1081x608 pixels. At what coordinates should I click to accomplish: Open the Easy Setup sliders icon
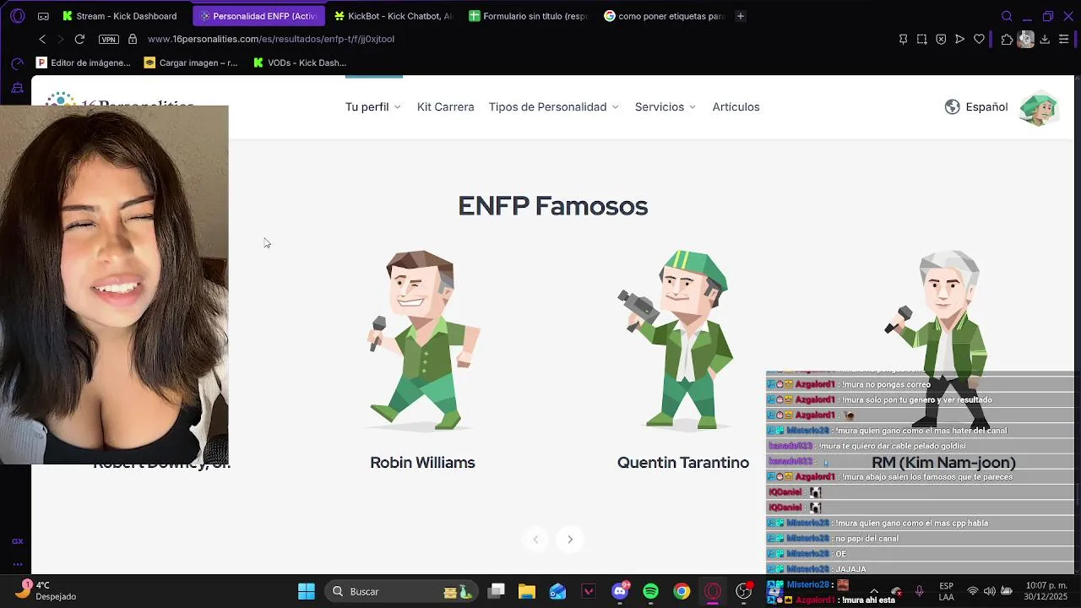point(1064,39)
